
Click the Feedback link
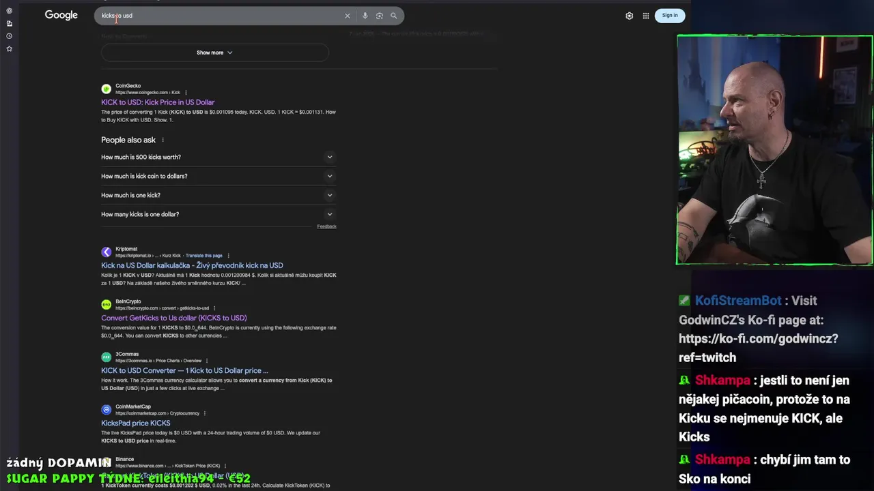[326, 226]
